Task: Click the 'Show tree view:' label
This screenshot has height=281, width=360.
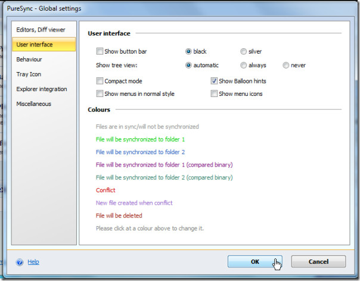Action: coord(116,65)
